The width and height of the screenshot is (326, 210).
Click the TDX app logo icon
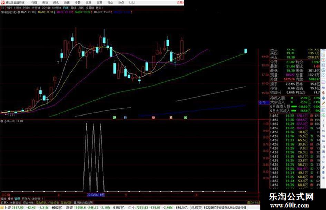click(x=2, y=2)
